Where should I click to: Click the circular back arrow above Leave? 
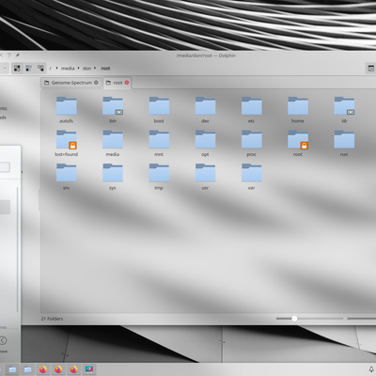click(x=3, y=340)
